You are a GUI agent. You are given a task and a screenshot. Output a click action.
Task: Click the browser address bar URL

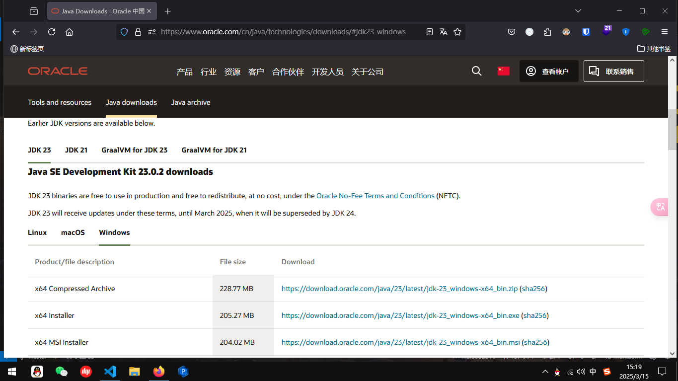(x=283, y=32)
